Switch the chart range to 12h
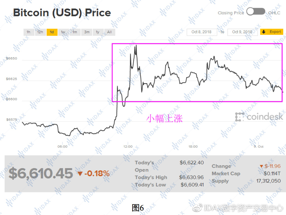The height and width of the screenshot is (215, 286). [x=40, y=32]
